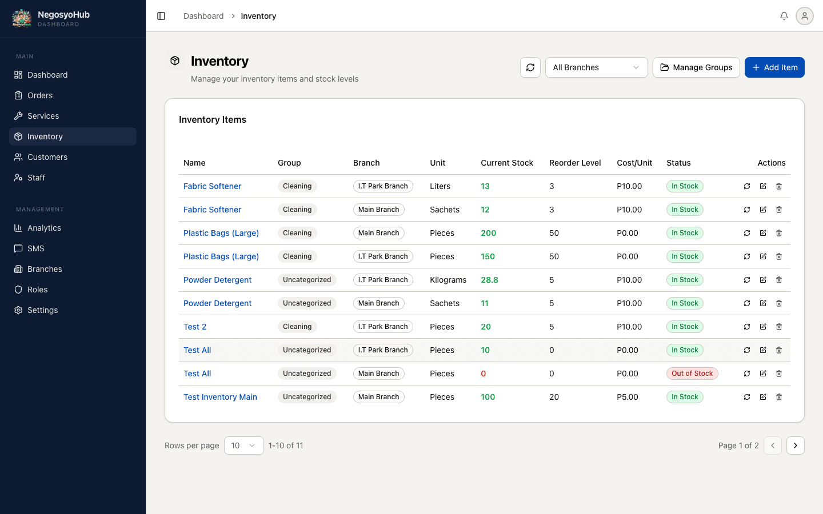Open the out-of-stock Test All link
Screen dimensions: 823x514
coord(197,374)
